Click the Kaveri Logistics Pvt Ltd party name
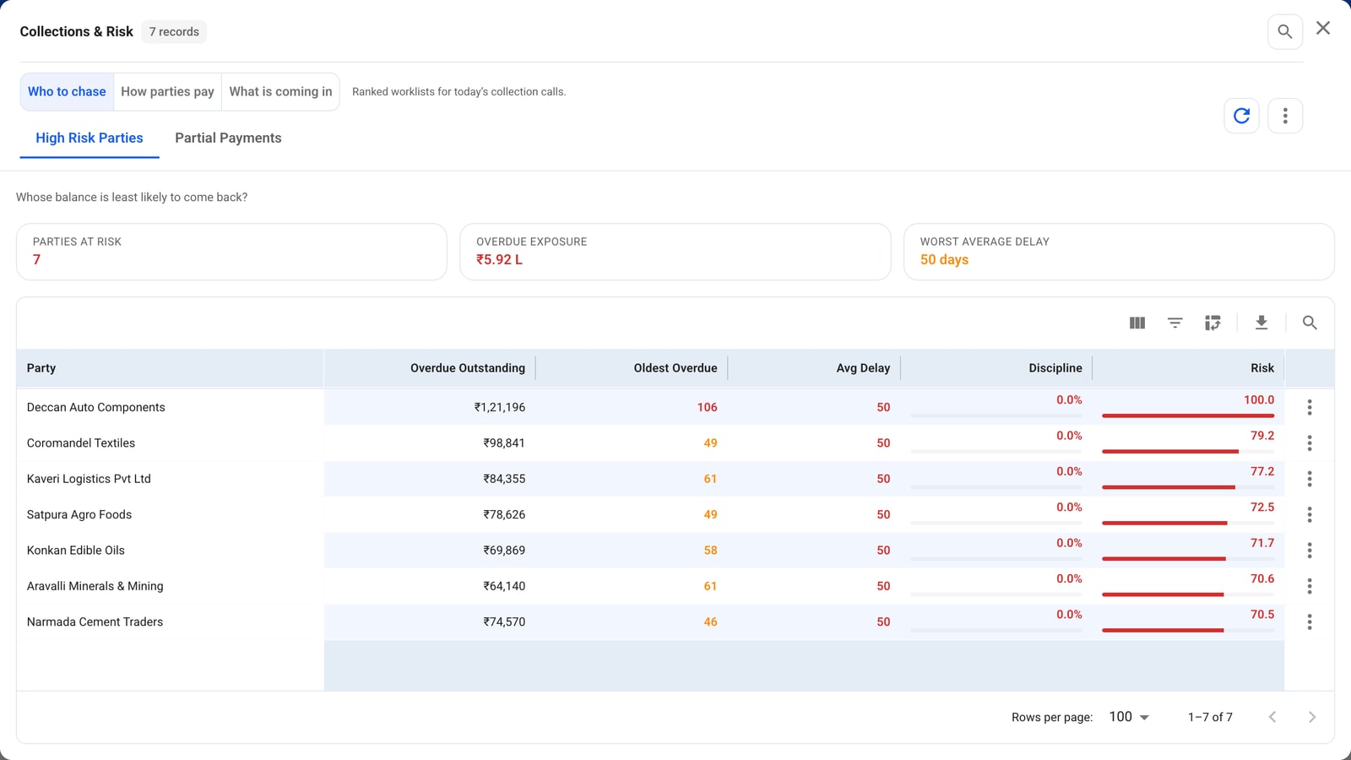Image resolution: width=1351 pixels, height=760 pixels. click(x=89, y=479)
